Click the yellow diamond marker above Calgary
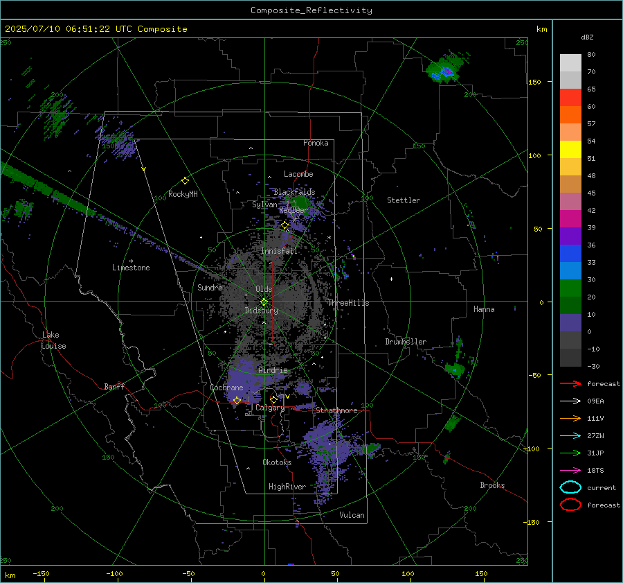 [x=273, y=399]
